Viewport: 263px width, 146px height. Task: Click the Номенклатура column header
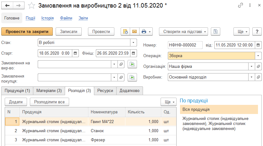pos(107,112)
